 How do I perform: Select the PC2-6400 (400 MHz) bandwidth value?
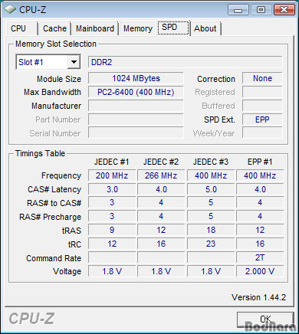pos(136,92)
